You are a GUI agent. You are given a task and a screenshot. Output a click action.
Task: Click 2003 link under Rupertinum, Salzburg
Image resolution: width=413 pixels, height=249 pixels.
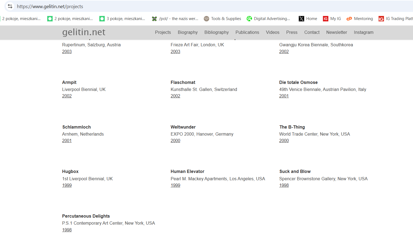(x=67, y=51)
